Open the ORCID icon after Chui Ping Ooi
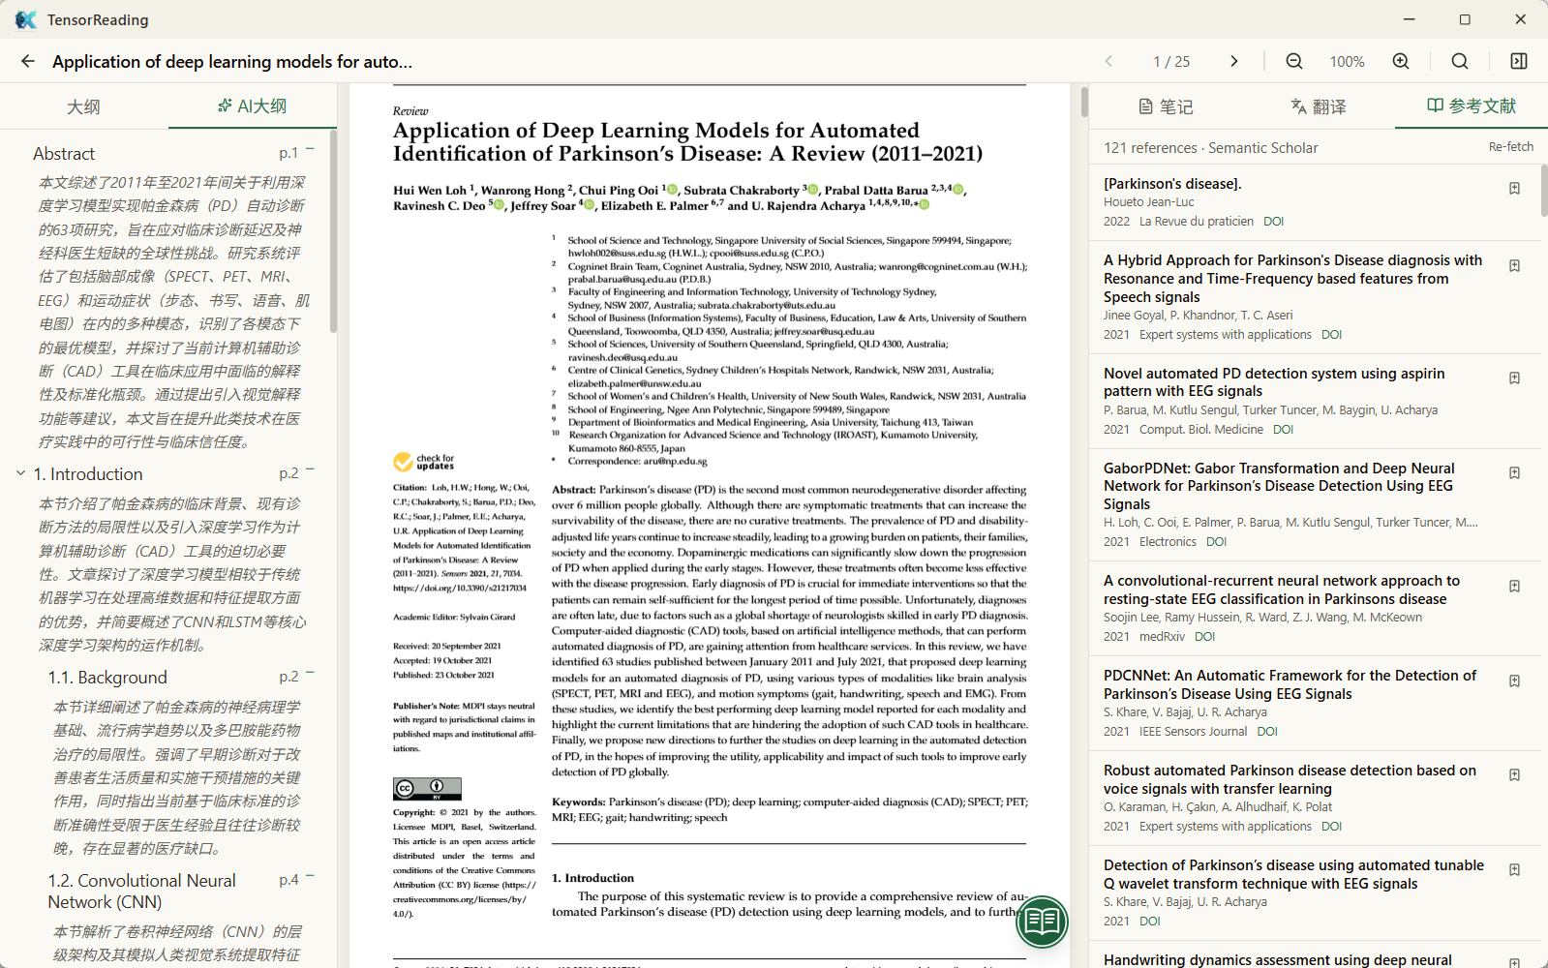1548x968 pixels. tap(672, 189)
